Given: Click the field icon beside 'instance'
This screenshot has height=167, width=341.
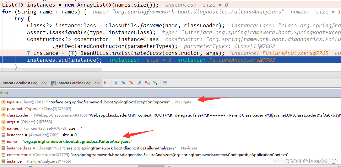Looking at the screenshot, I should pos(3,161).
